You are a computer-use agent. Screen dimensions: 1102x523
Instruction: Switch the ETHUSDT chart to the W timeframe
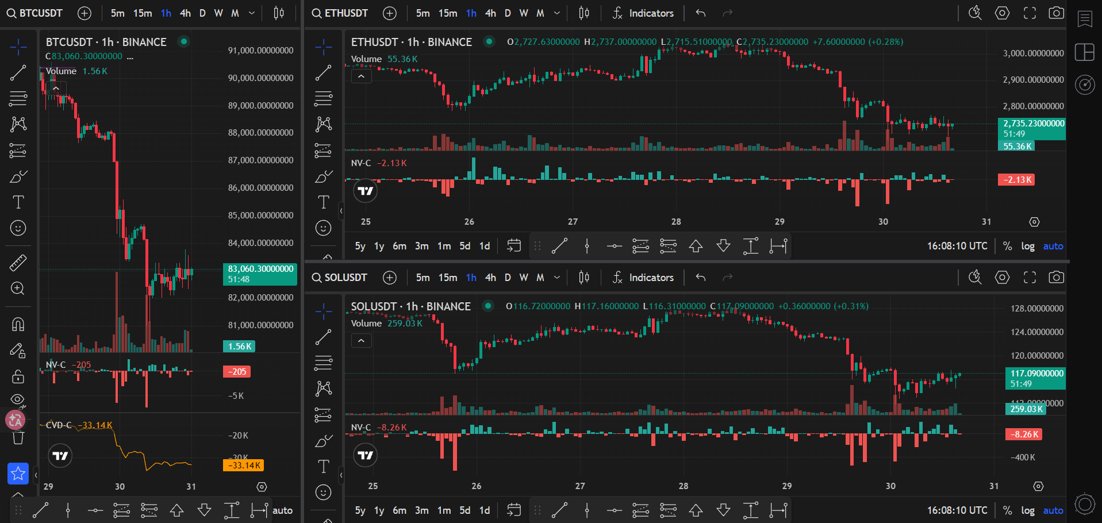[524, 13]
